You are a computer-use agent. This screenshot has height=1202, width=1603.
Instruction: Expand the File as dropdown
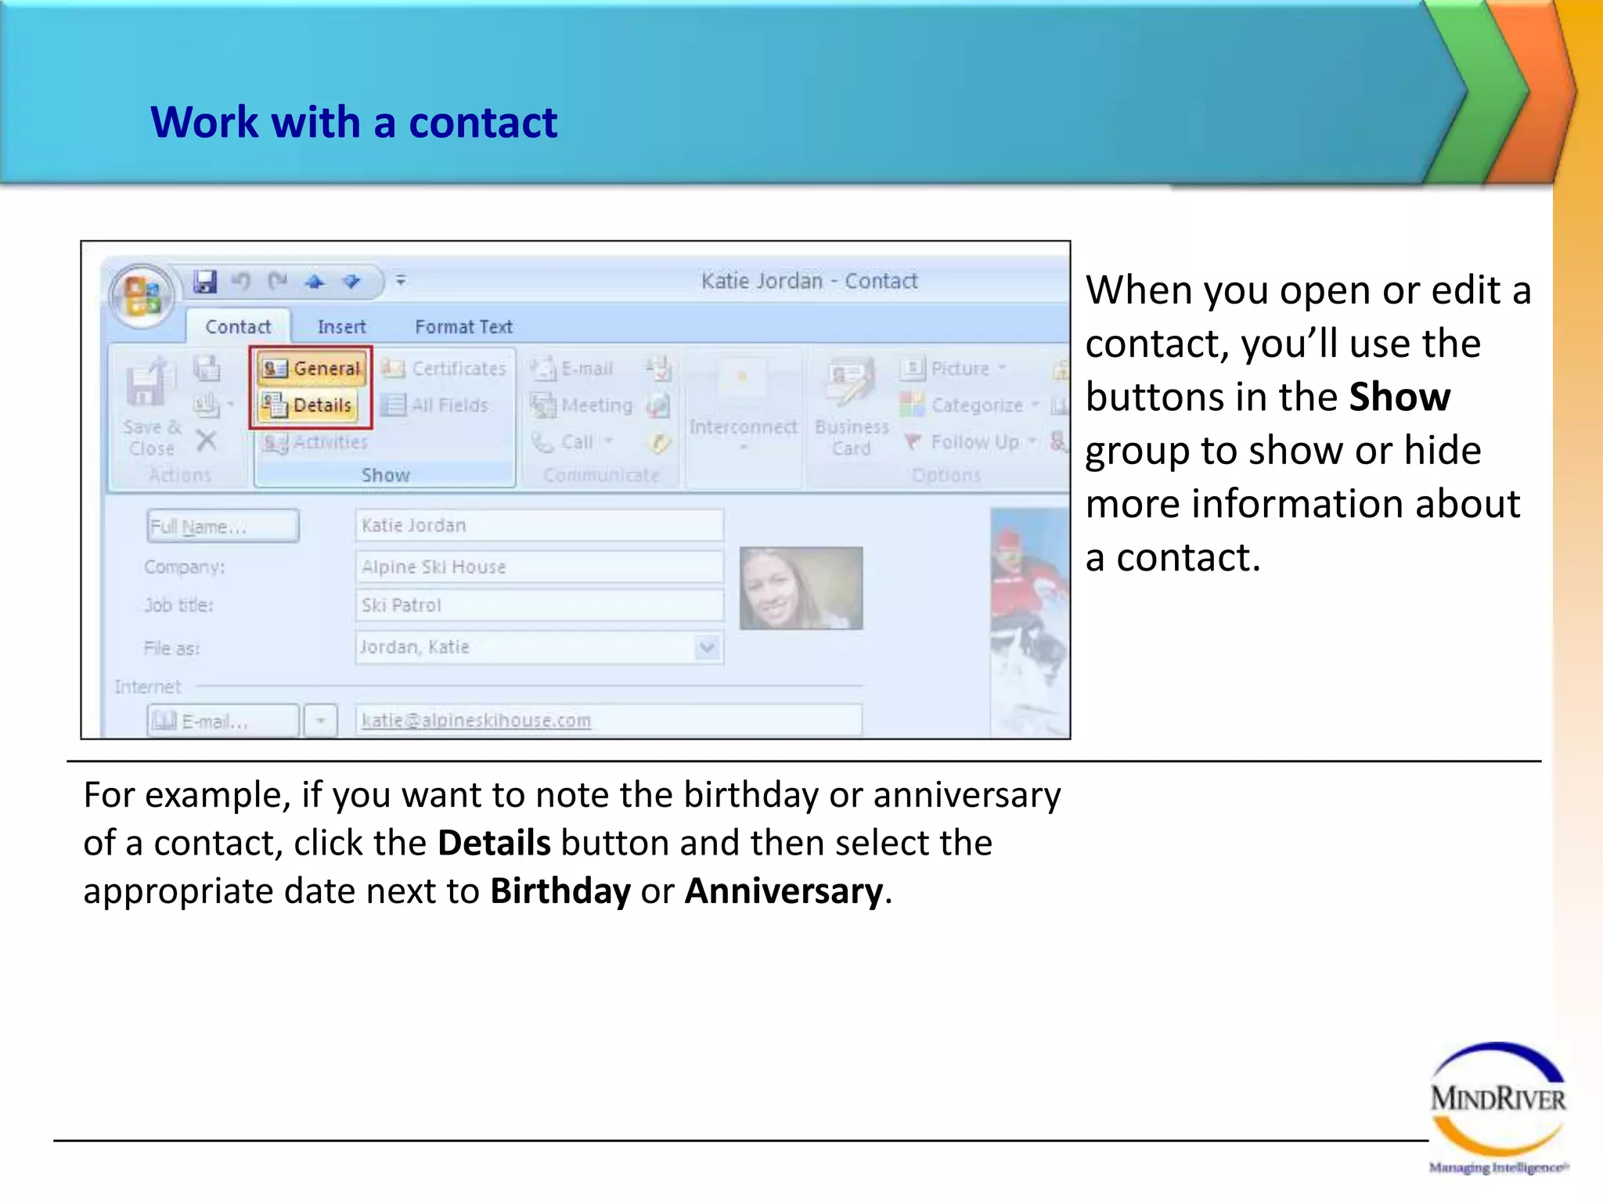click(707, 648)
